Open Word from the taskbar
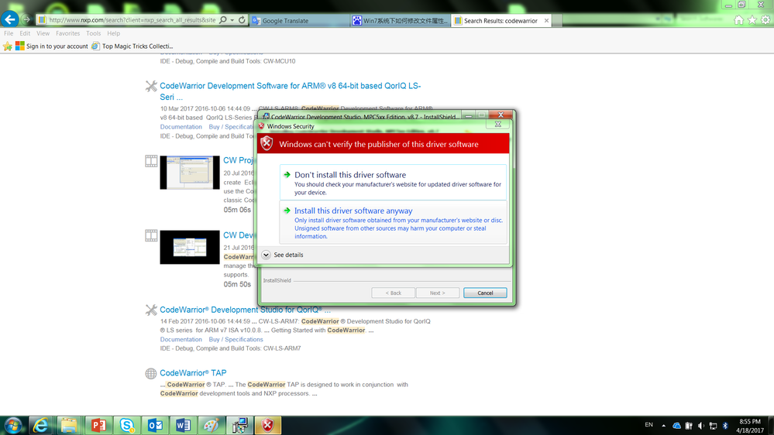774x435 pixels. point(183,425)
